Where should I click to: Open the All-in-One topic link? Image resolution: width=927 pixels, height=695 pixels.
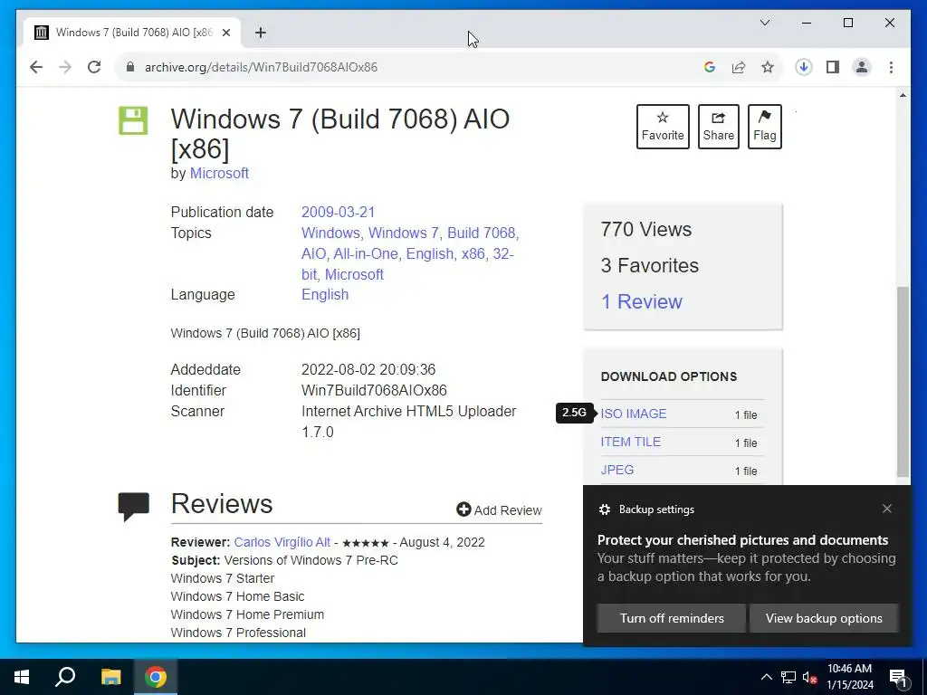click(x=366, y=253)
